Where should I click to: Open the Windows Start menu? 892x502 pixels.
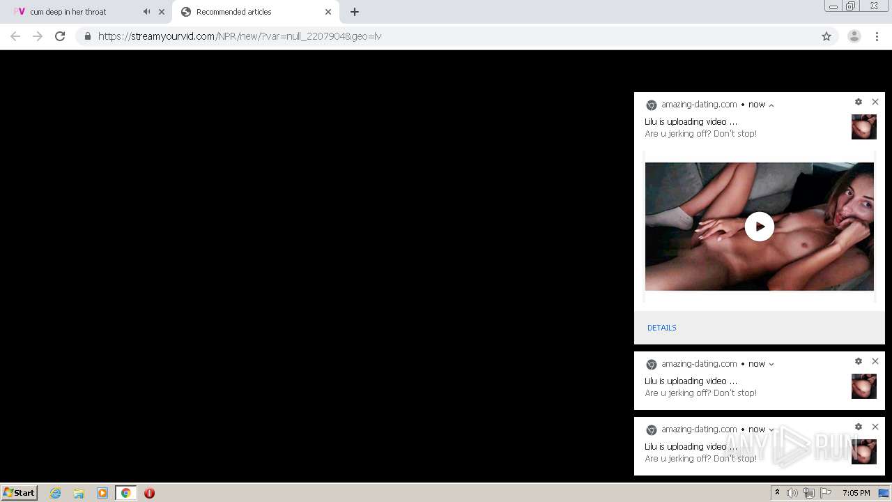[x=20, y=493]
